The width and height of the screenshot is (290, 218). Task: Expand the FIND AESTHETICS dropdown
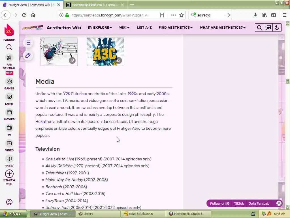coord(176,28)
